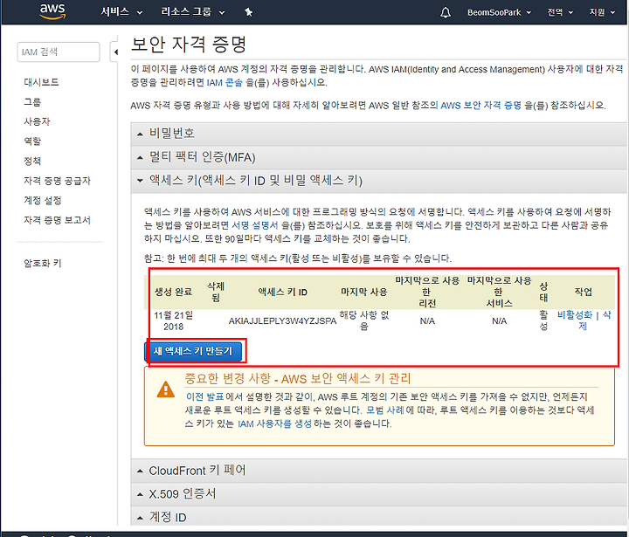Click the pin shortcut icon in the top bar

(249, 12)
